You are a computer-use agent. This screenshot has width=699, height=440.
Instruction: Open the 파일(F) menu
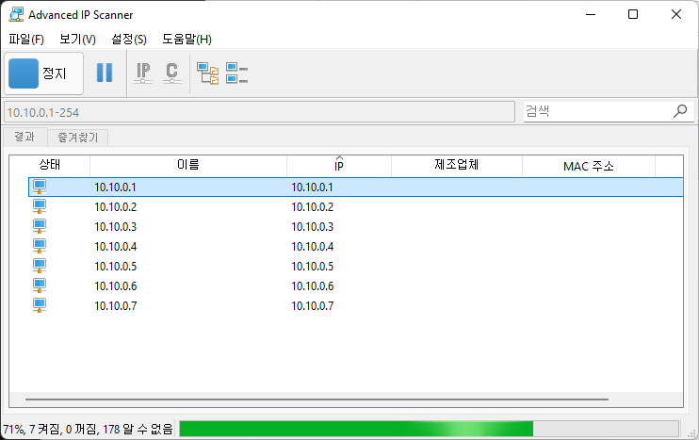(x=26, y=40)
